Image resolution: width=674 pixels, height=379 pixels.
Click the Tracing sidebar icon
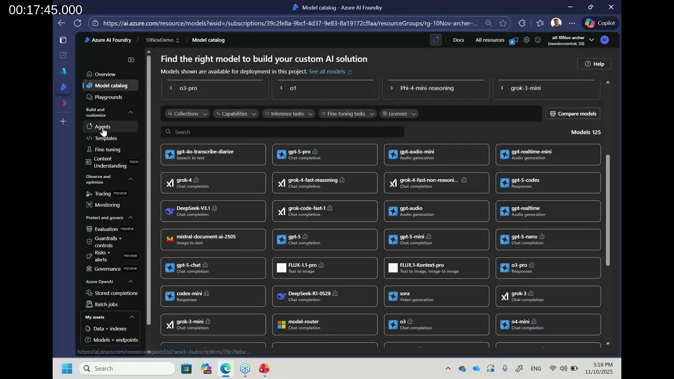[x=89, y=194]
